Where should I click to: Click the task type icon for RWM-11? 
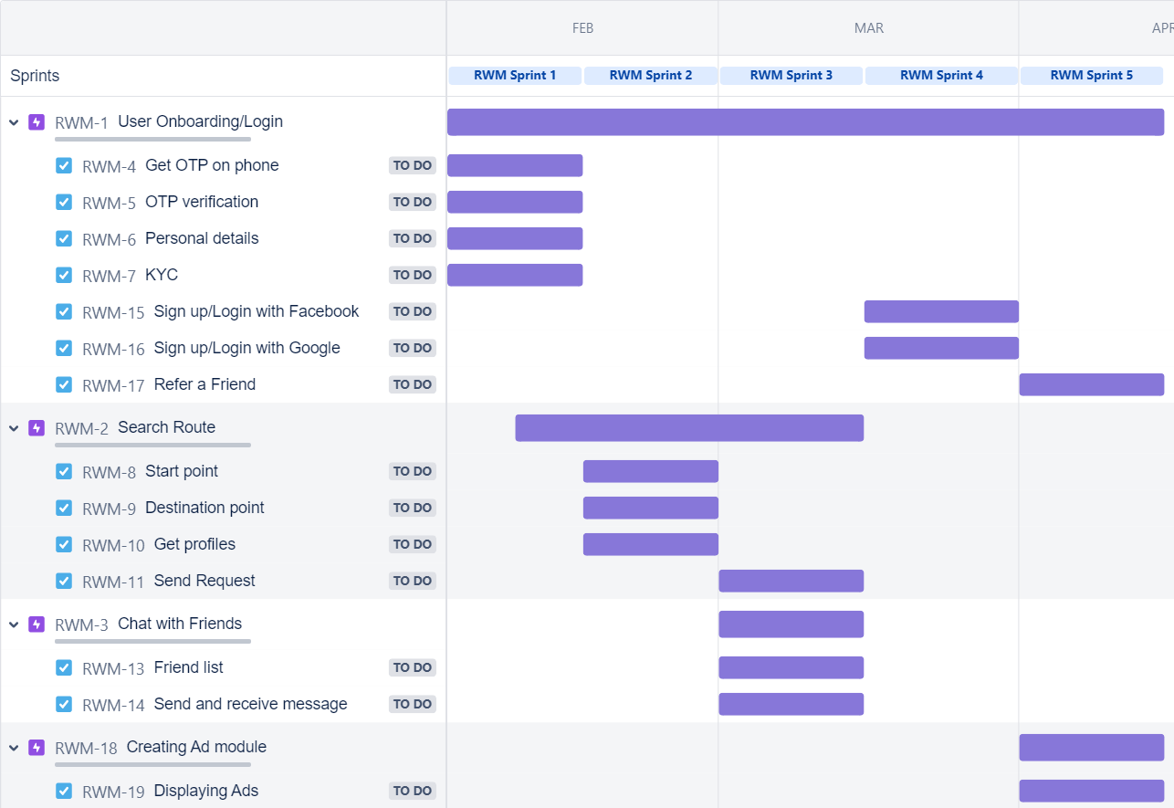click(x=64, y=581)
